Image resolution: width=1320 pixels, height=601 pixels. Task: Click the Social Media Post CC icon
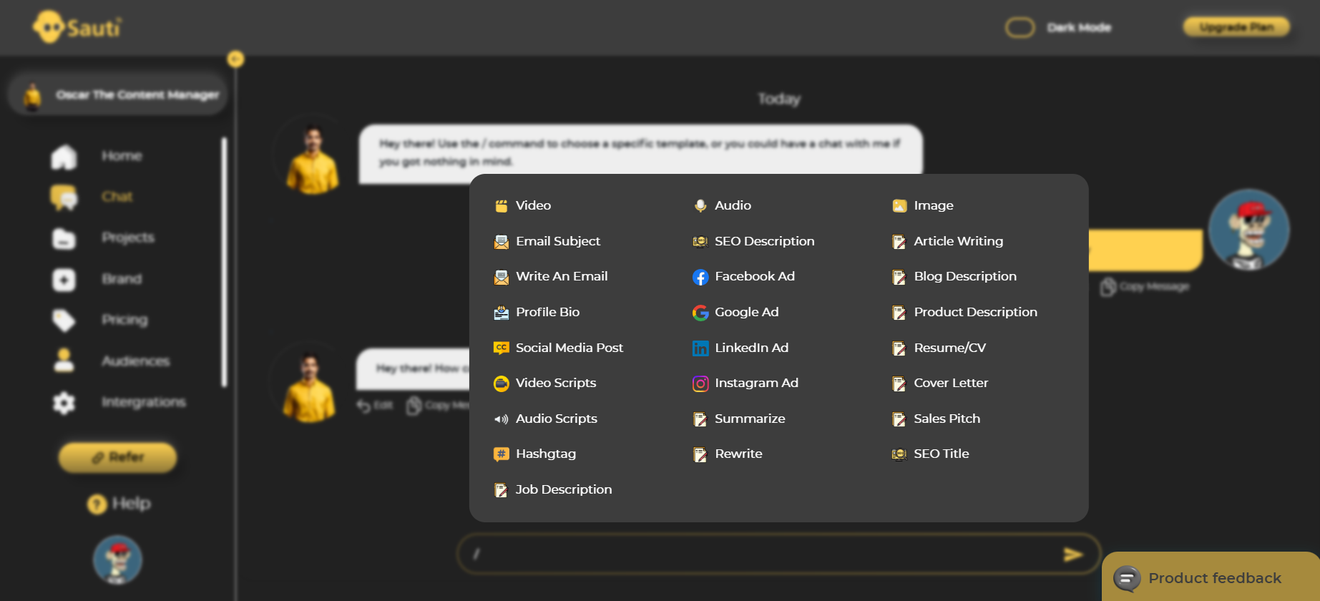point(502,348)
